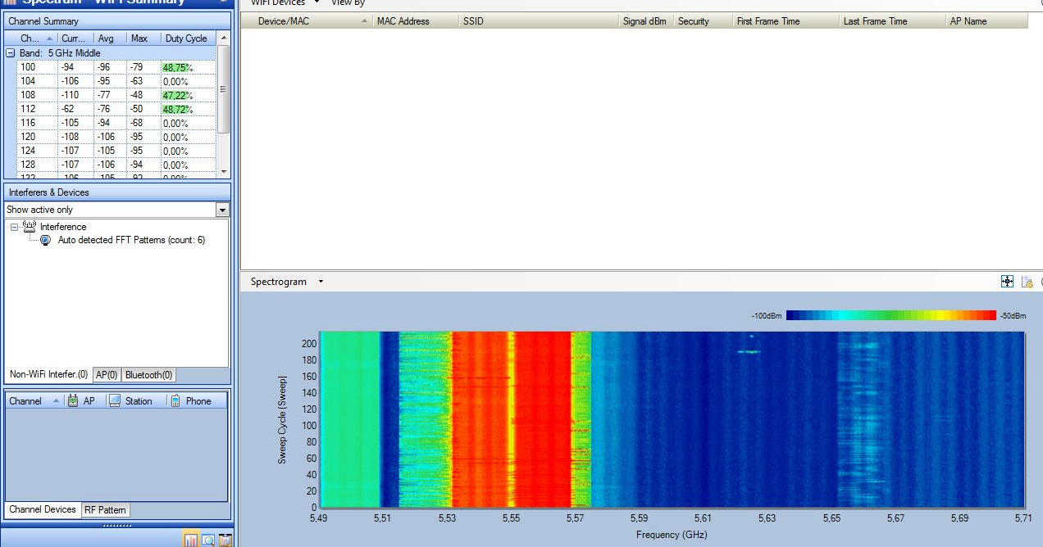Collapse the Band: 5 GHz Middle group
This screenshot has width=1043, height=547.
pyautogui.click(x=11, y=53)
